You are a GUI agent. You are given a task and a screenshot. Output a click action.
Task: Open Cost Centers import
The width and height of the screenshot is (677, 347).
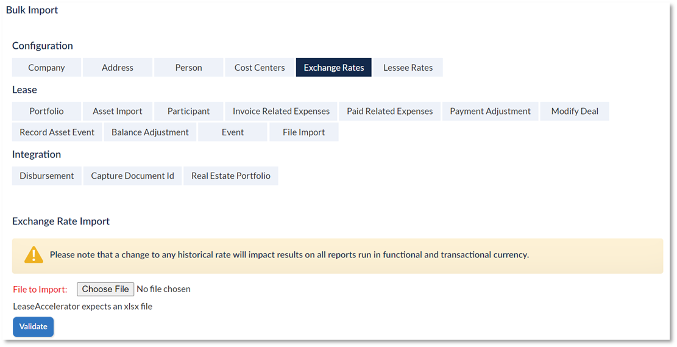click(260, 68)
